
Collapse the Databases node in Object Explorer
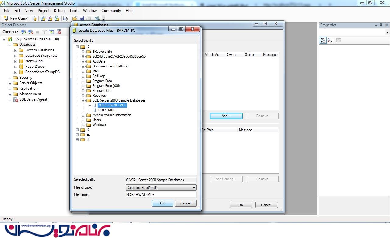pyautogui.click(x=10, y=45)
